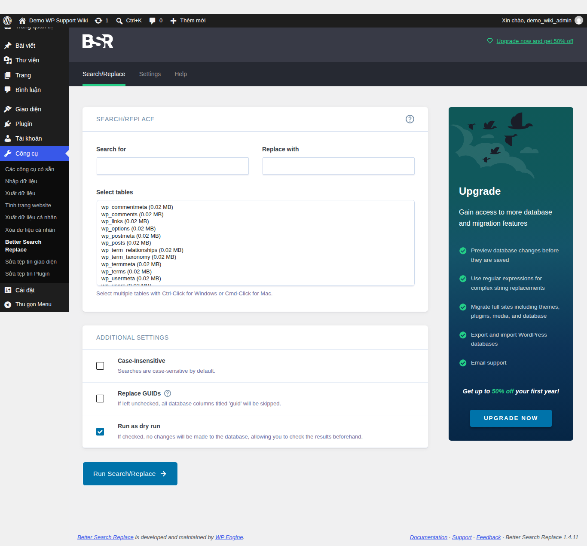Open Demo WP Support Wiki home icon

click(22, 21)
